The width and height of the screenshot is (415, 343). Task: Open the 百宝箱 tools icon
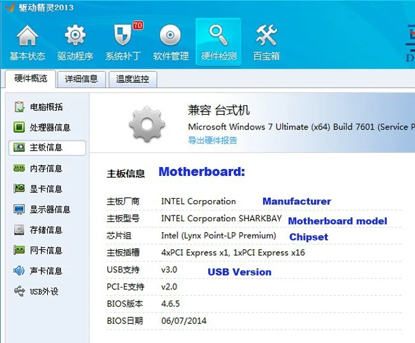pyautogui.click(x=266, y=35)
